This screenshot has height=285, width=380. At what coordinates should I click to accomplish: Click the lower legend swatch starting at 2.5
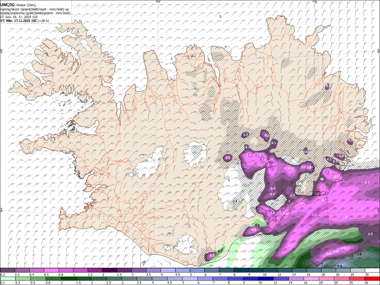(x=114, y=278)
